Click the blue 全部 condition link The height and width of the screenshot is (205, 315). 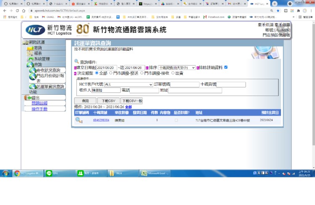coord(129,107)
